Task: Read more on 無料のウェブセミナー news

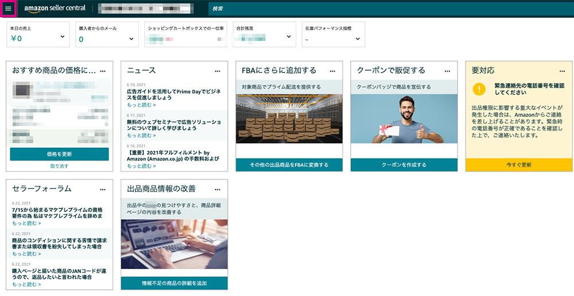Action: (141, 136)
